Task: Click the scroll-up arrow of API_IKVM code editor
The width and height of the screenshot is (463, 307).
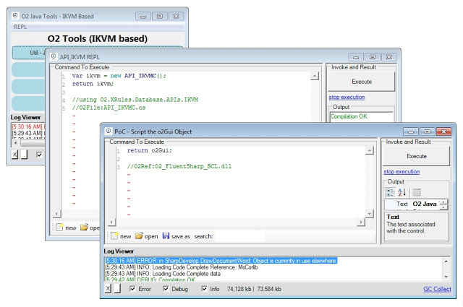Action: [315, 75]
